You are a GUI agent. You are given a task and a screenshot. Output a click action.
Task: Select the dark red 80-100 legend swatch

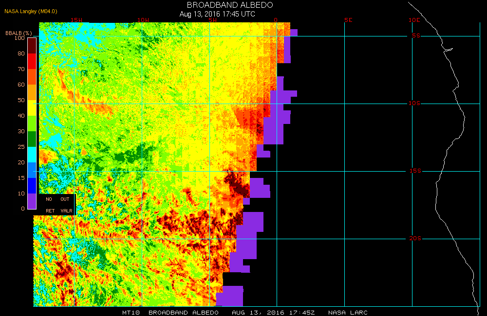pos(32,46)
